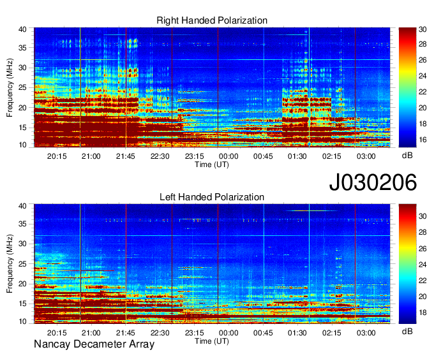This screenshot has height=352, width=434.
Task: Click the 40 MHz frequency tick, Left Handed plot
Action: [22, 206]
